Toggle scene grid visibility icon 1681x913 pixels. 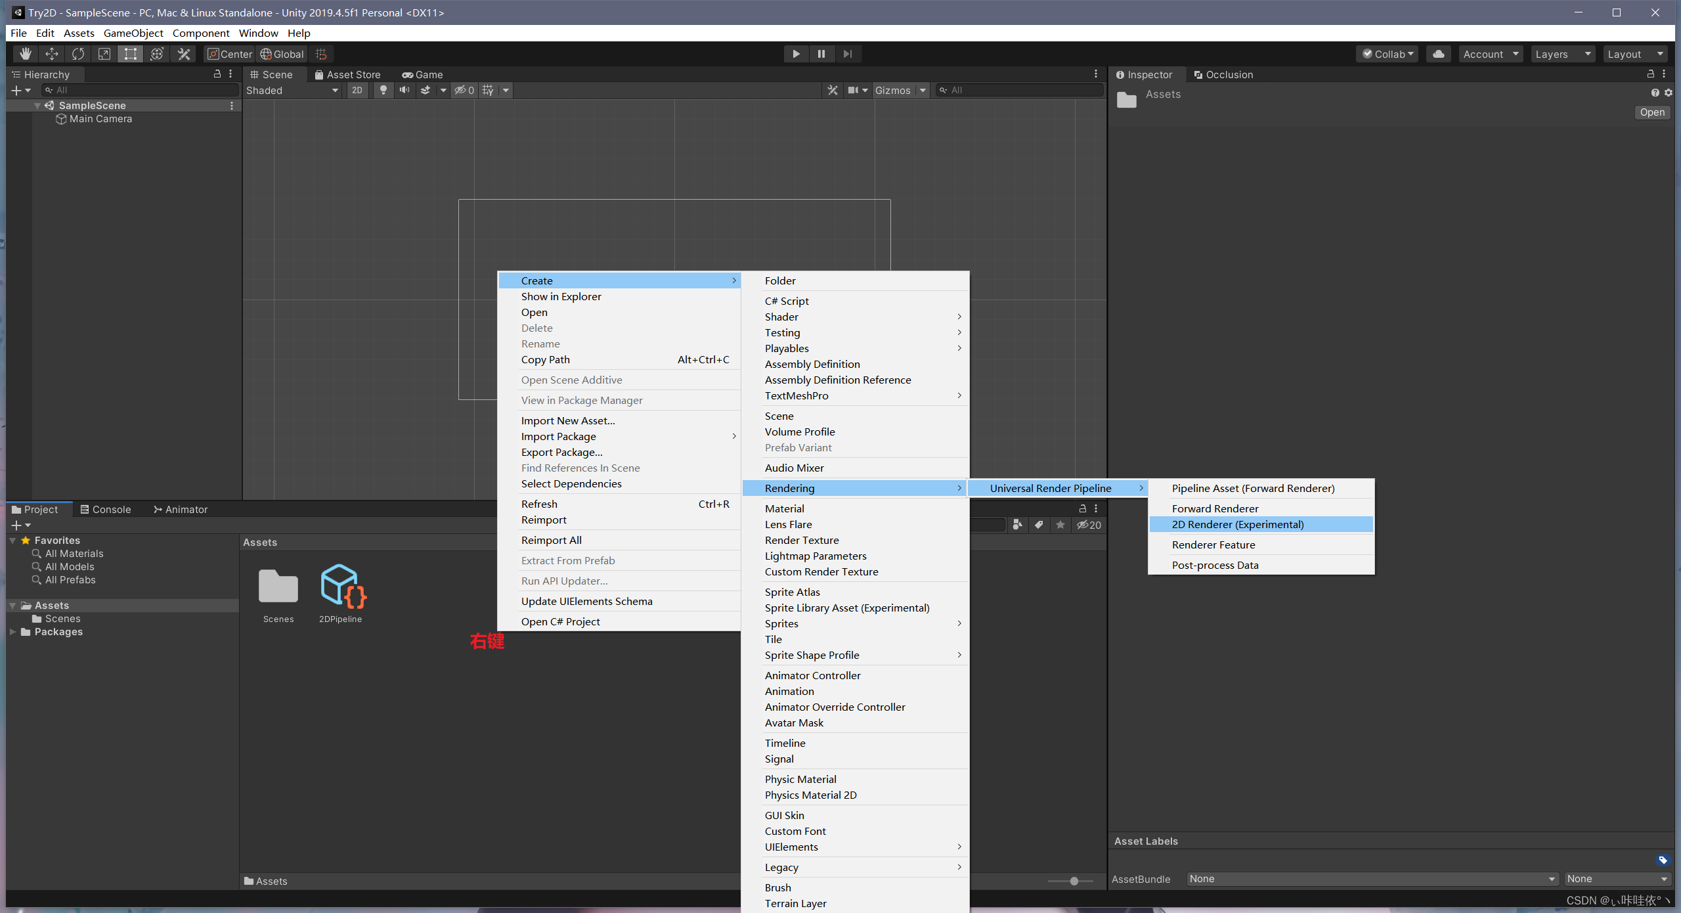click(487, 90)
